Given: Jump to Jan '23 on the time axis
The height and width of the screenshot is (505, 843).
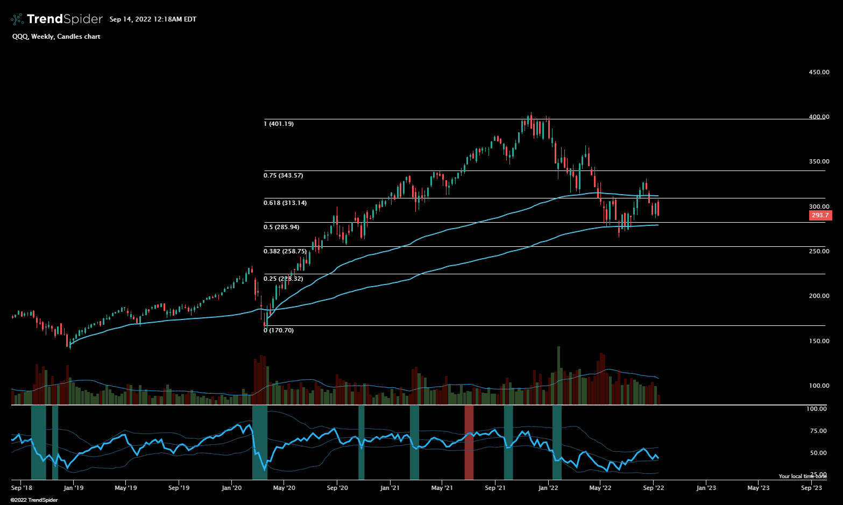Looking at the screenshot, I should tap(706, 488).
